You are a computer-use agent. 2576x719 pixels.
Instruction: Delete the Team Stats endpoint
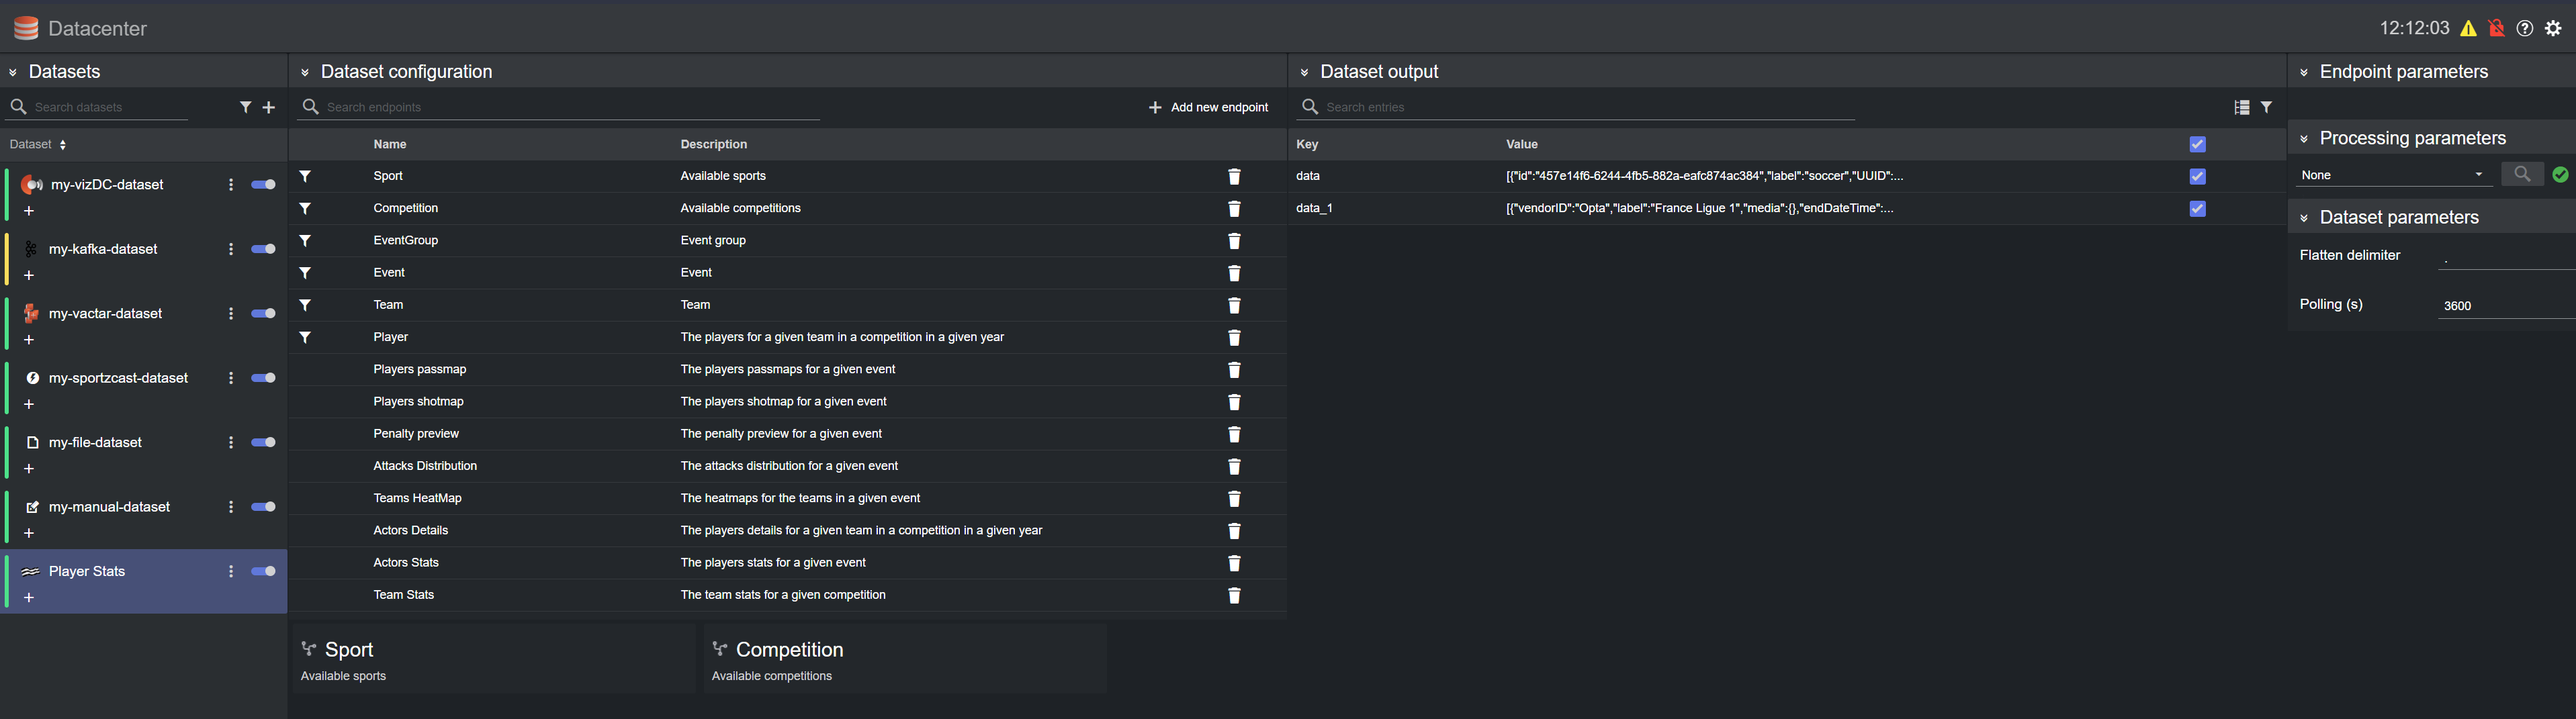tap(1234, 596)
